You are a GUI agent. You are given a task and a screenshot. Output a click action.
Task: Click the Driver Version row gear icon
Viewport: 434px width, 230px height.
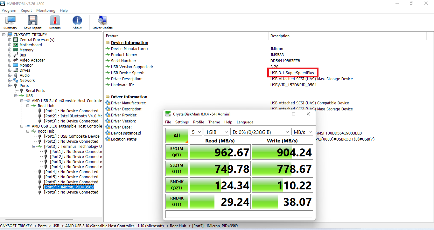(108, 121)
